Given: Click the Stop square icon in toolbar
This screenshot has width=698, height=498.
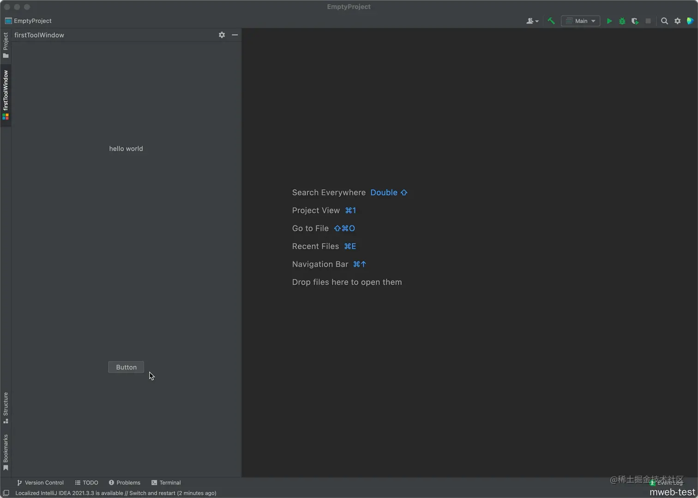Looking at the screenshot, I should [x=648, y=21].
